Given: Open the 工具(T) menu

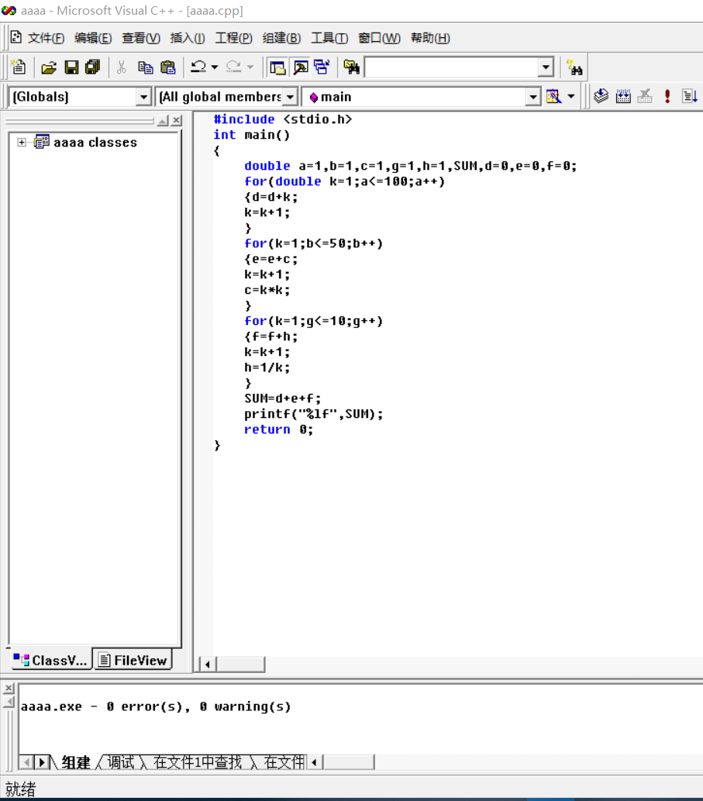Looking at the screenshot, I should coord(330,38).
